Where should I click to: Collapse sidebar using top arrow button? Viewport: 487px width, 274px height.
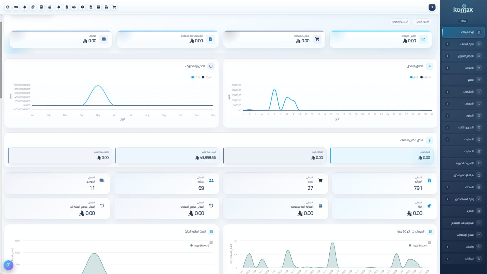432,7
